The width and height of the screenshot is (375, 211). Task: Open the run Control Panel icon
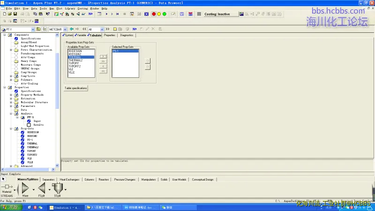pos(132,14)
